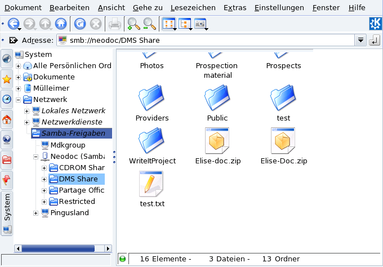383x267 pixels.
Task: Open the Bookmarks star sidebar panel
Action: pos(7,79)
